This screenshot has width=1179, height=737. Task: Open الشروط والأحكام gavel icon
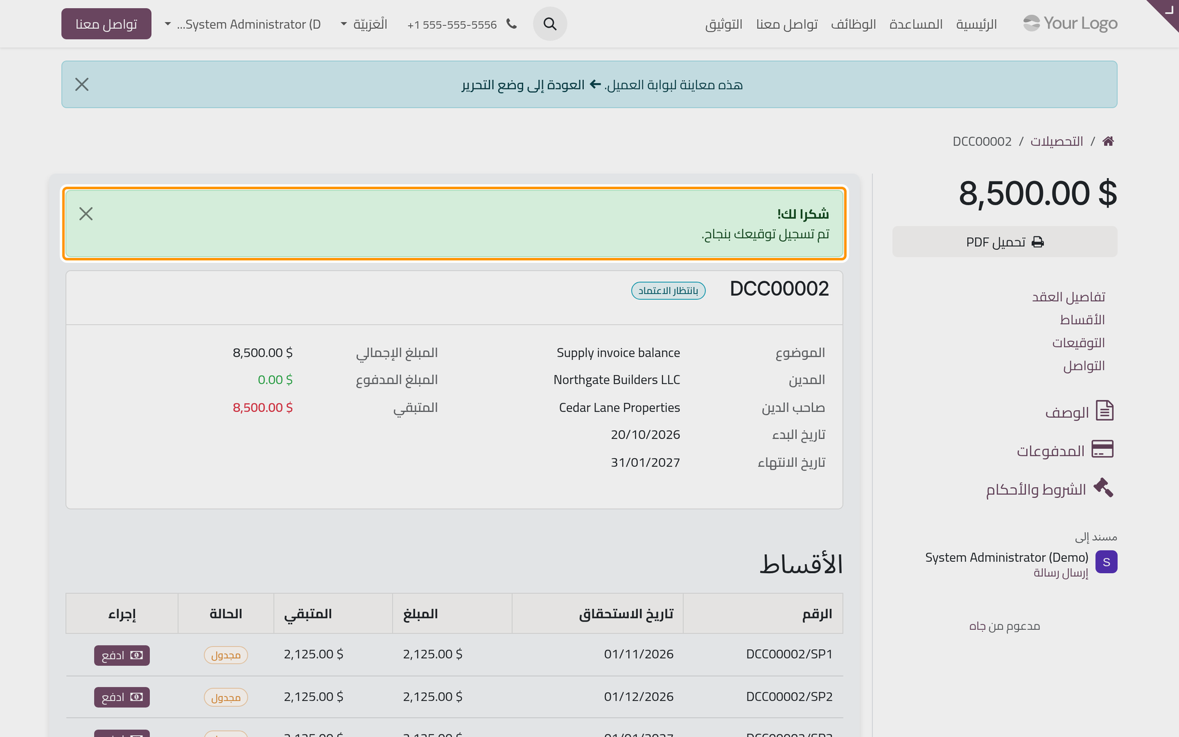coord(1103,488)
